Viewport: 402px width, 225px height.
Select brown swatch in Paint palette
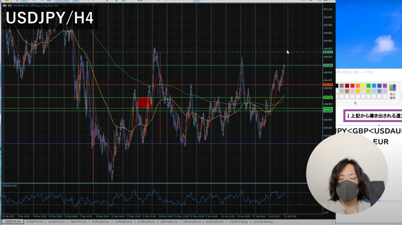(347, 91)
